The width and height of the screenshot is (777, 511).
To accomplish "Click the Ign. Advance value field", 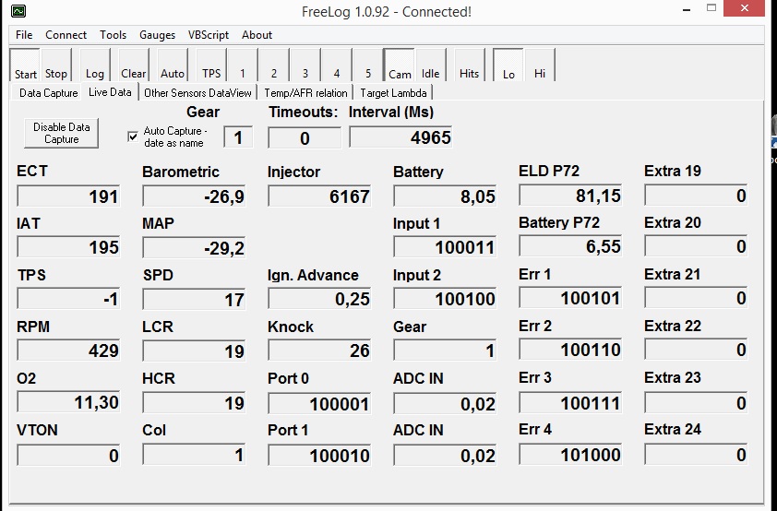I will (x=319, y=299).
